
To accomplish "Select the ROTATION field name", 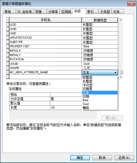I will click(45, 59).
